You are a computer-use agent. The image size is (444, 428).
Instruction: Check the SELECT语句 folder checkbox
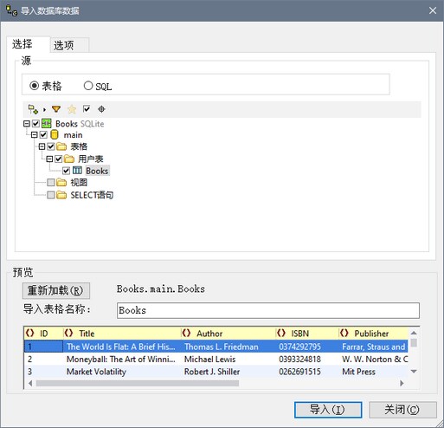tap(51, 195)
